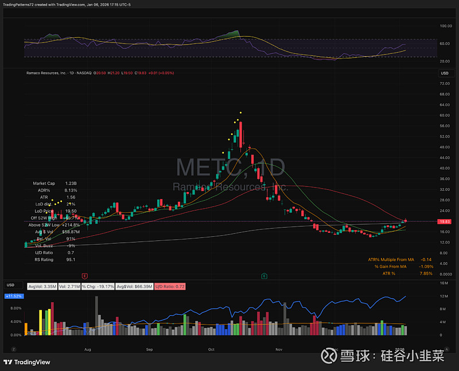Open Ramaco Resources, Inc. symbol title
This screenshot has width=459, height=371.
46,73
